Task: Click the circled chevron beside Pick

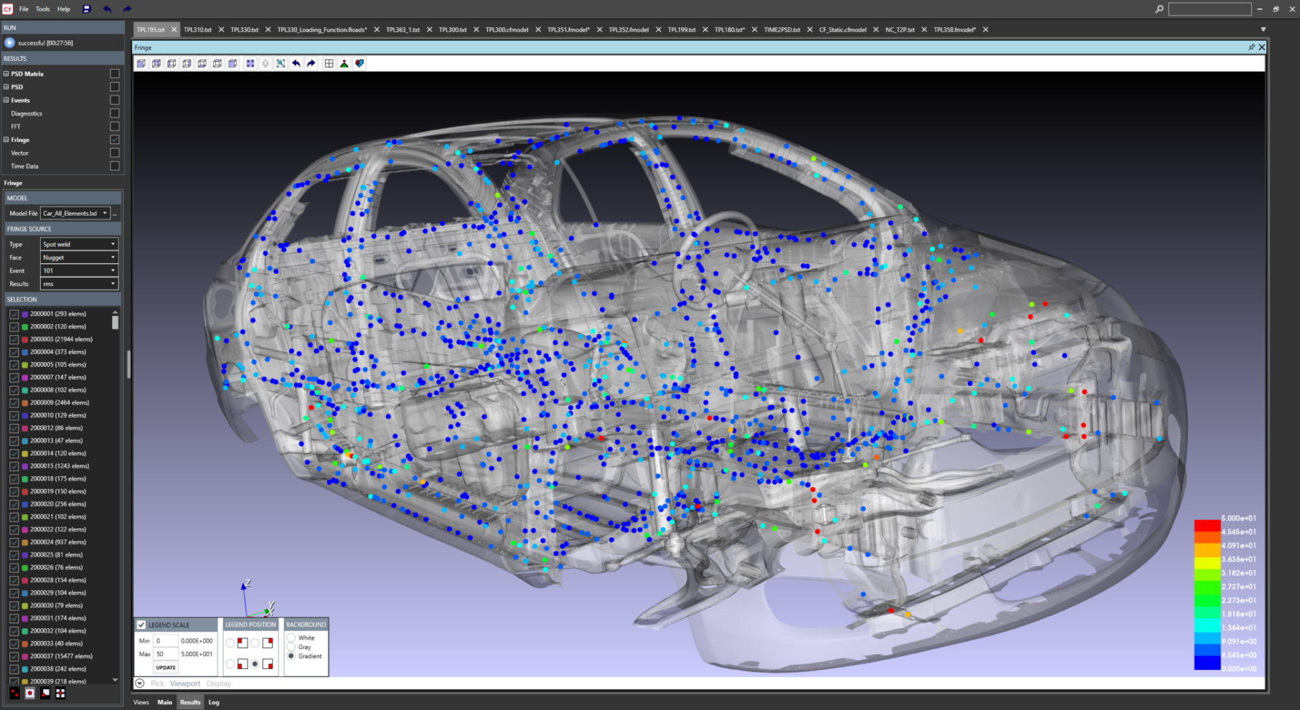Action: click(139, 684)
